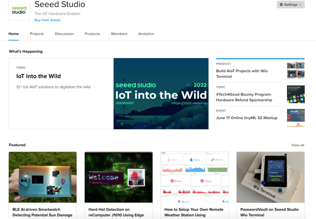Click the tinyML Talks event thumbnail
Screen dimensions: 316x219
tap(296, 118)
